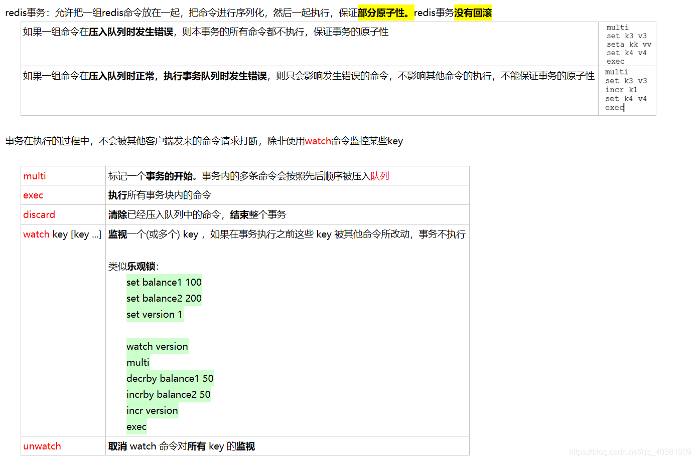
Task: Click the red 'discard' command cell
Action: [63, 214]
